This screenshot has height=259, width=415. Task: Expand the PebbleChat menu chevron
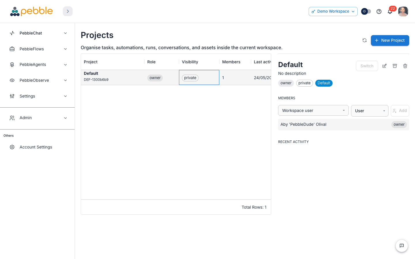tap(65, 33)
